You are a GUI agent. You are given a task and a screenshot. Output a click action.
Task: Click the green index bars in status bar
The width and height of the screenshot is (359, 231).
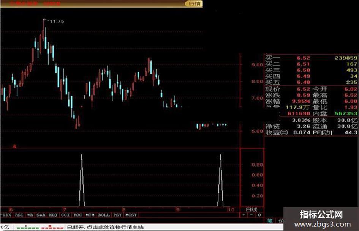click(x=28, y=228)
